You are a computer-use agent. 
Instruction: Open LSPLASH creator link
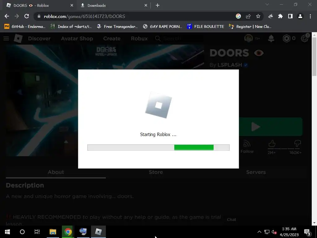pos(230,65)
